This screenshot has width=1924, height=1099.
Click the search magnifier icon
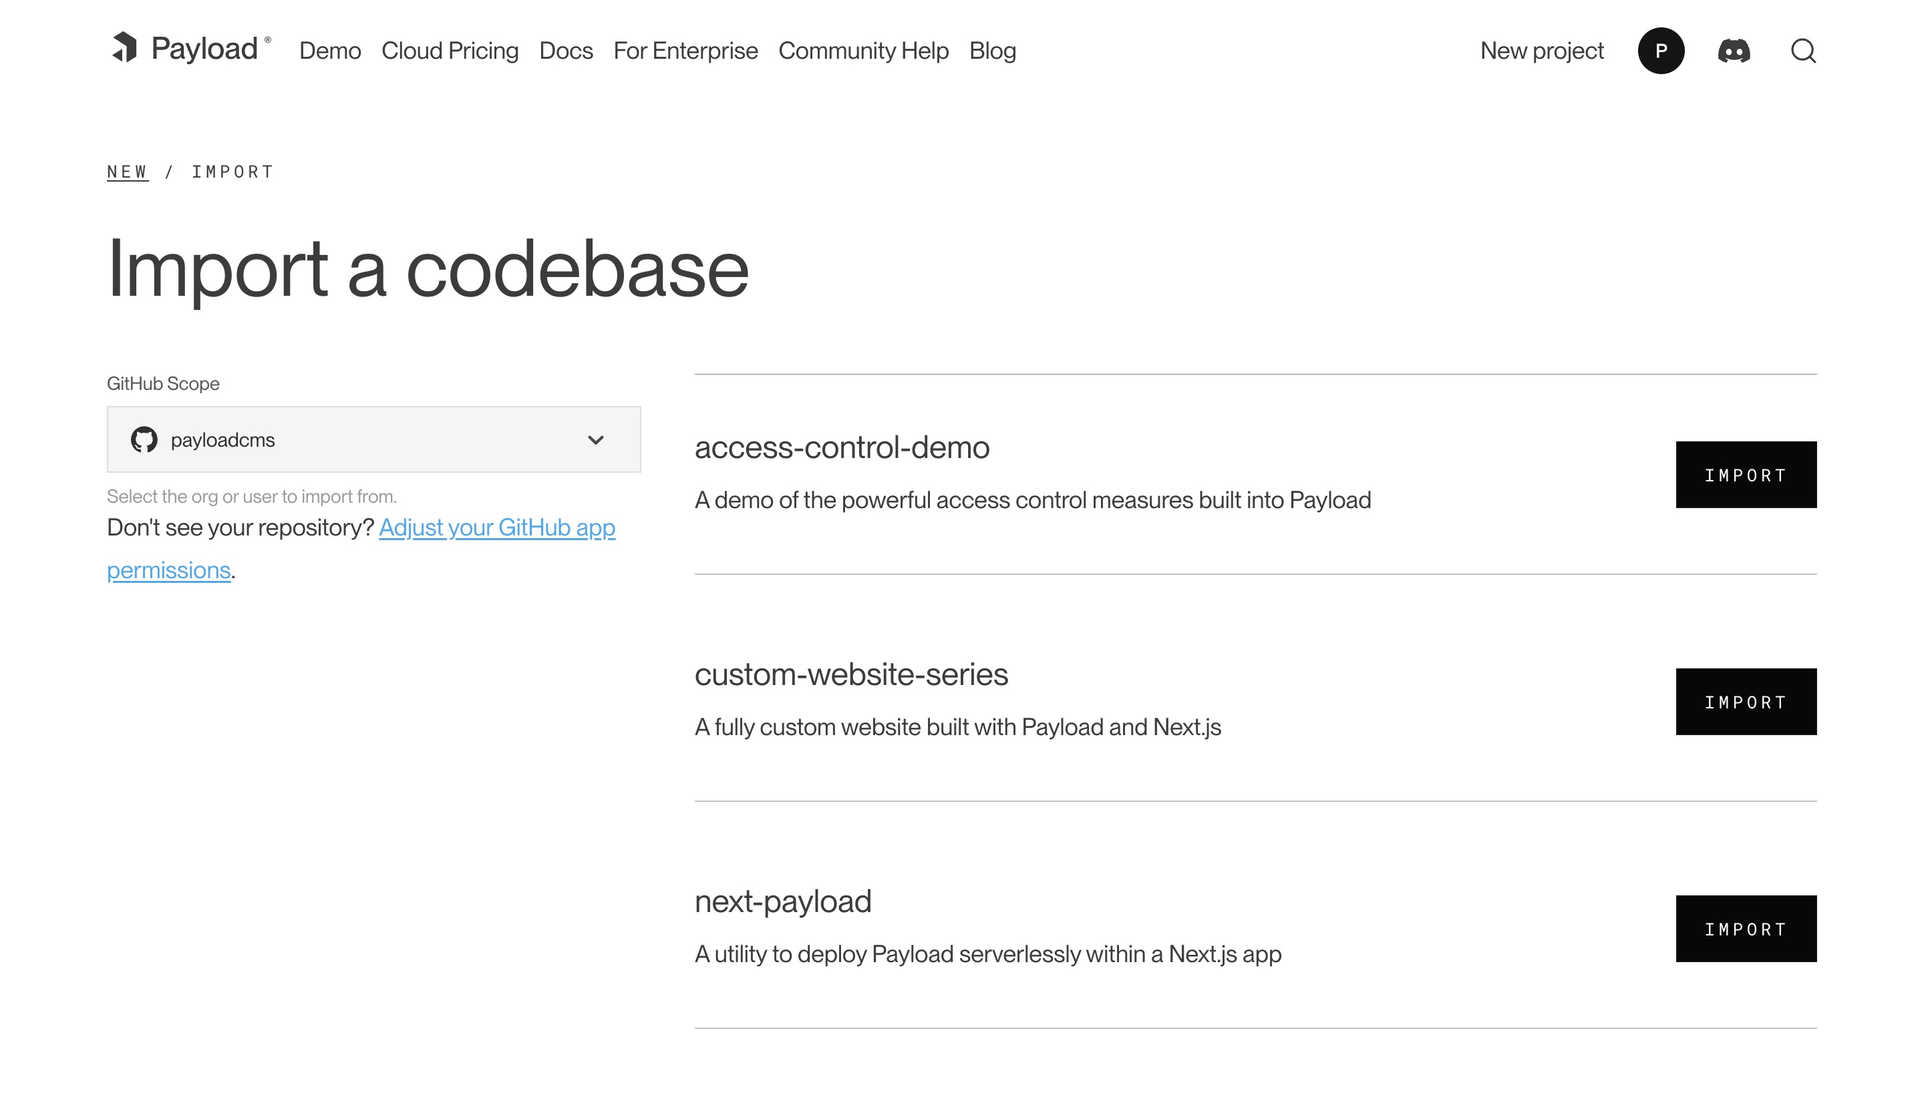tap(1805, 50)
